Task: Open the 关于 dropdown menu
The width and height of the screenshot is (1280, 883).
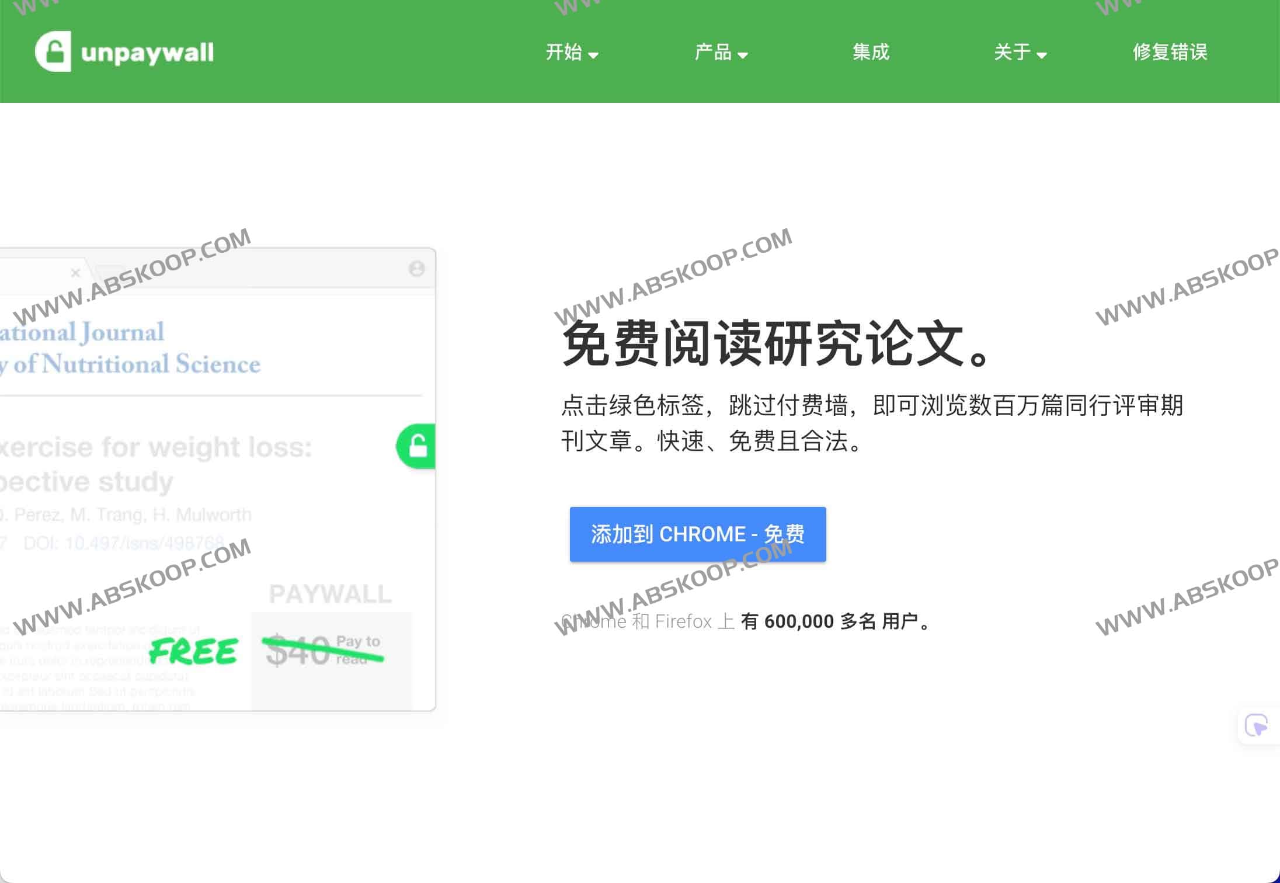Action: pos(1019,53)
